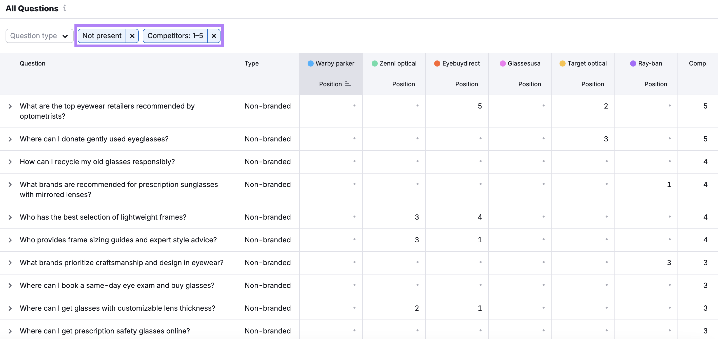Click the green Zenni optical color dot
Image resolution: width=718 pixels, height=339 pixels.
pyautogui.click(x=375, y=63)
